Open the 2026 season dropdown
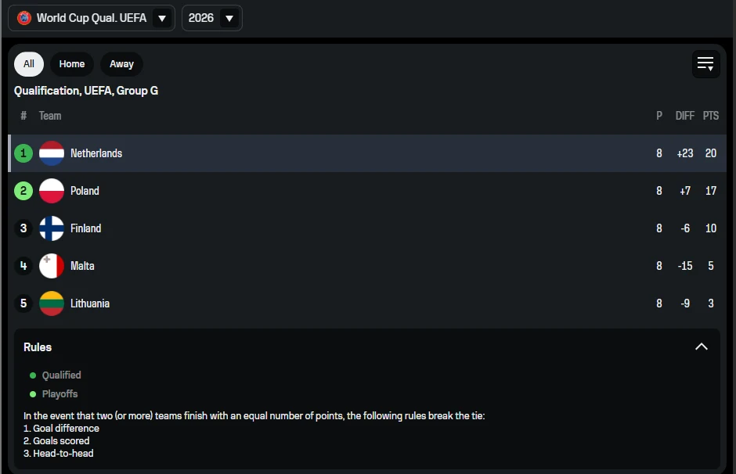Viewport: 736px width, 474px height. coord(229,18)
